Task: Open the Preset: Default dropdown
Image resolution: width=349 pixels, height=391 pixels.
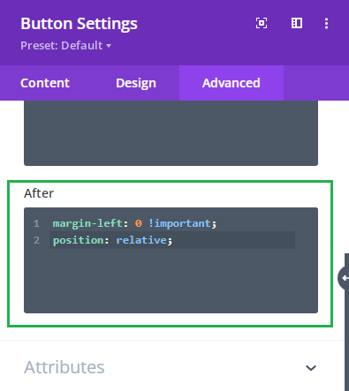Action: (x=65, y=45)
